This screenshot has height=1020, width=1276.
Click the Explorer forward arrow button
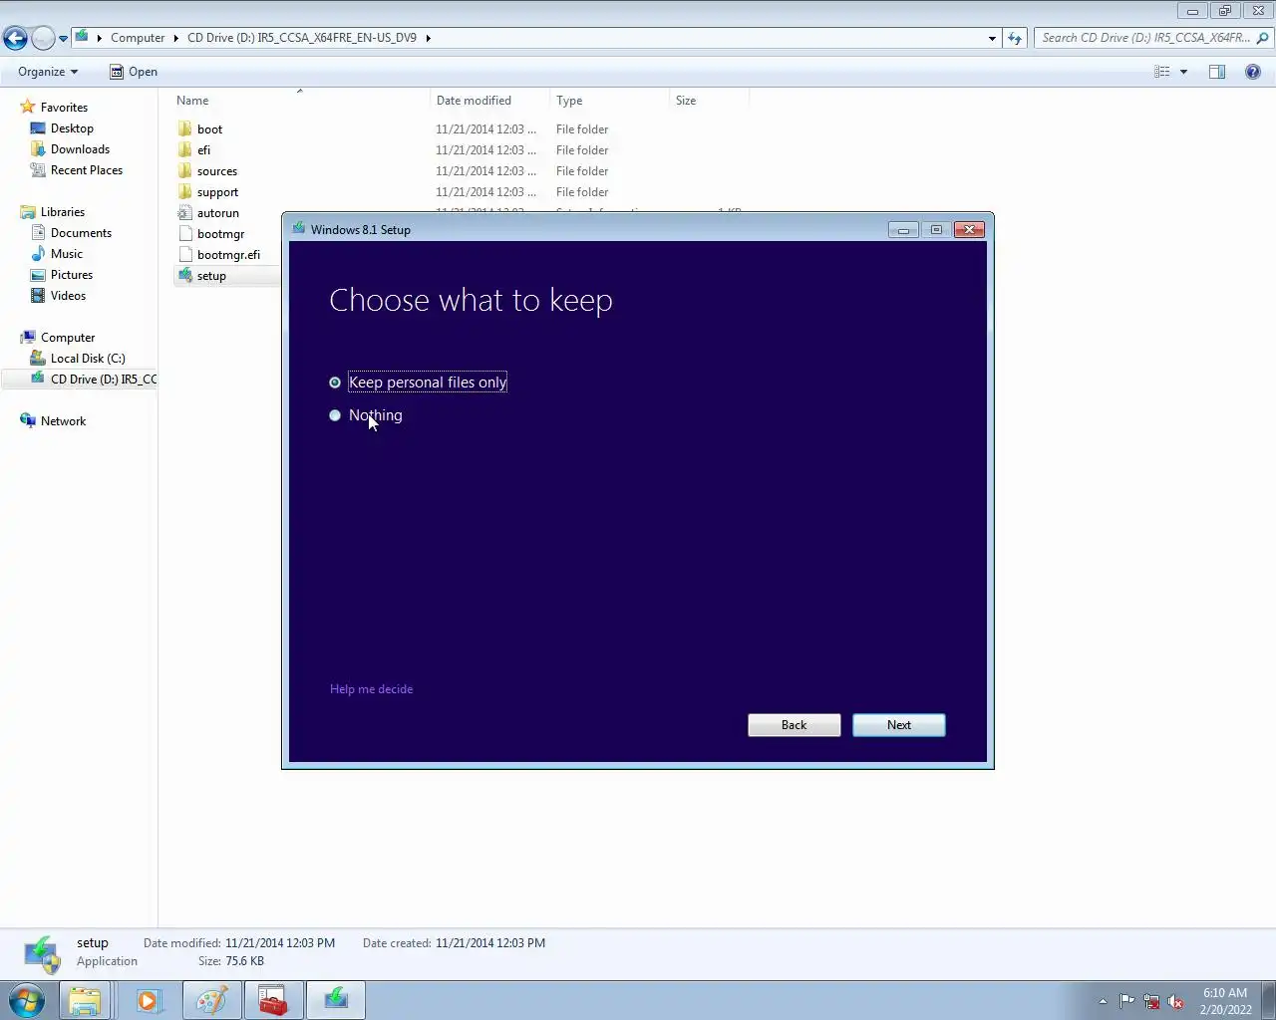pos(43,38)
